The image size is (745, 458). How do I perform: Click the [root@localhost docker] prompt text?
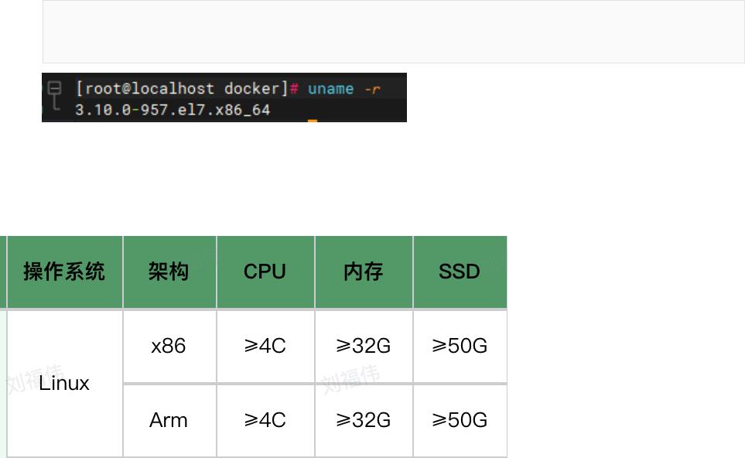pos(182,89)
